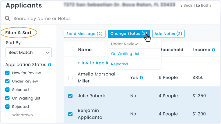Deselect Julie Roberts row checkbox
221x124 pixels.
click(x=71, y=96)
